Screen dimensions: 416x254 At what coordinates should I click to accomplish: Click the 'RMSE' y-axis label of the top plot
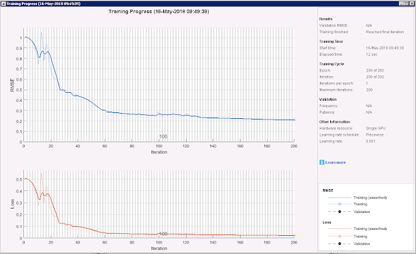coord(12,85)
